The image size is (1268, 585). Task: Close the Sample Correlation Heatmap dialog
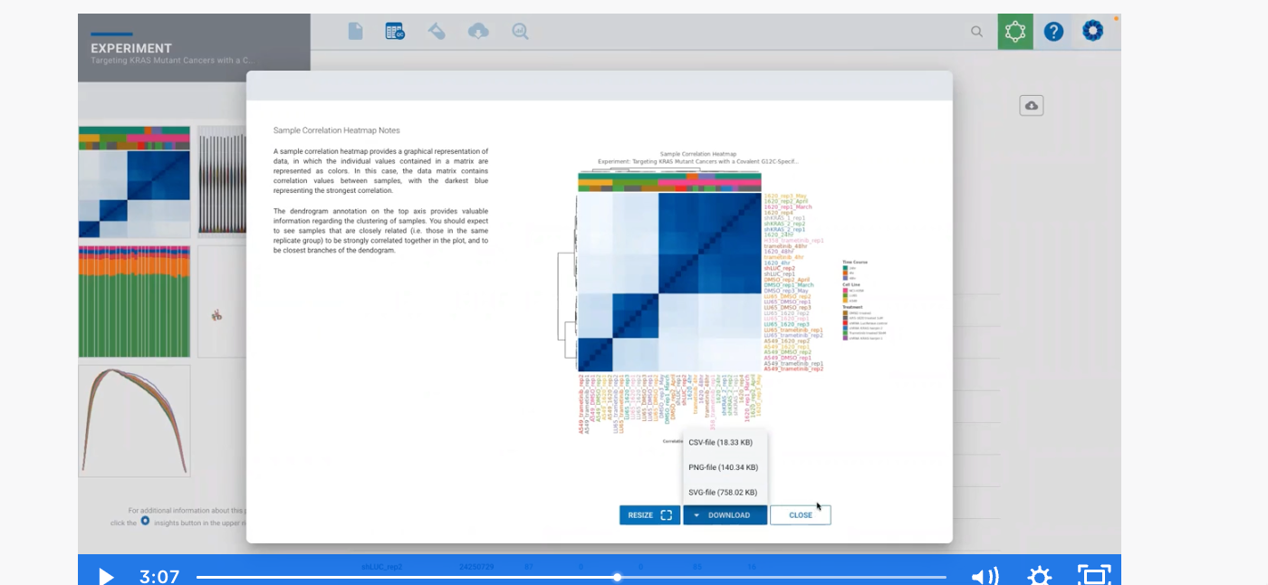click(x=800, y=514)
